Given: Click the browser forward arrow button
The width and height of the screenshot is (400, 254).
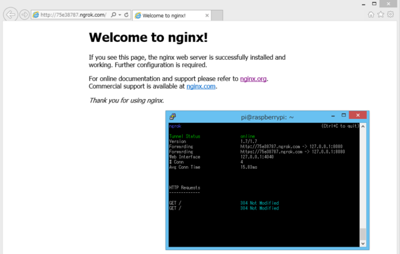Looking at the screenshot, I should [x=25, y=15].
